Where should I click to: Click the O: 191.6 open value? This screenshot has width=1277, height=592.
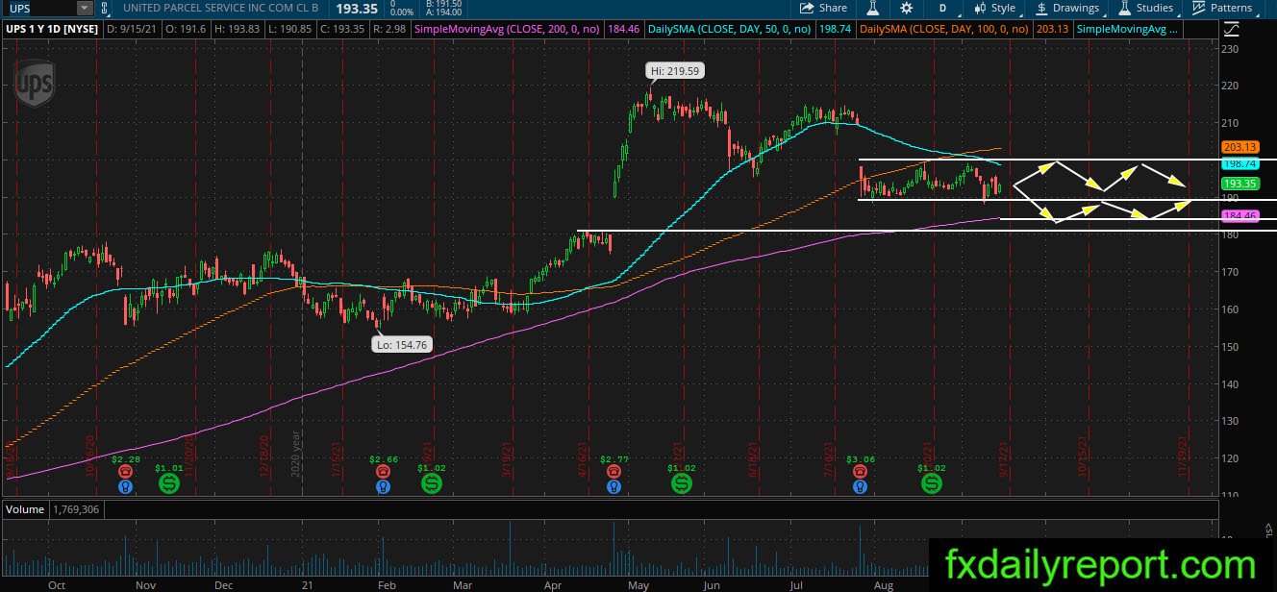(187, 30)
